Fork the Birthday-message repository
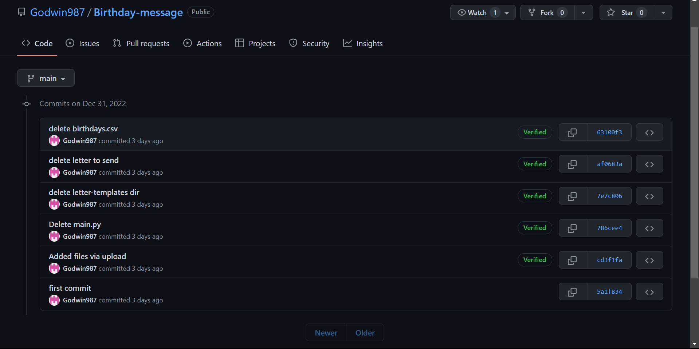The image size is (699, 349). 547,12
